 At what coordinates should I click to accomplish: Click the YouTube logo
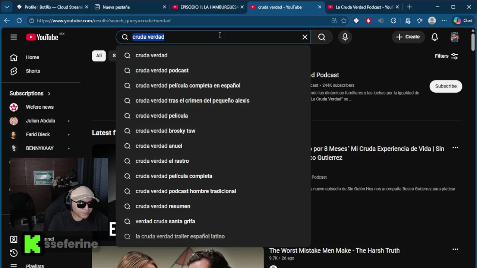[x=42, y=37]
